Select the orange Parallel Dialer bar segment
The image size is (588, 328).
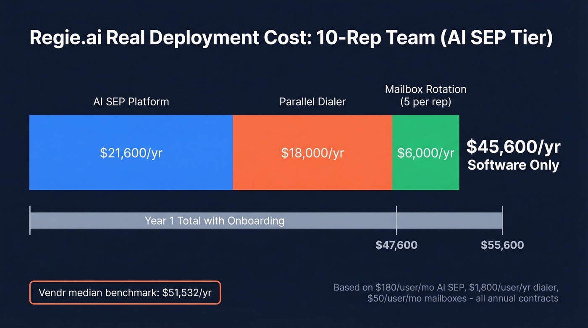(312, 152)
